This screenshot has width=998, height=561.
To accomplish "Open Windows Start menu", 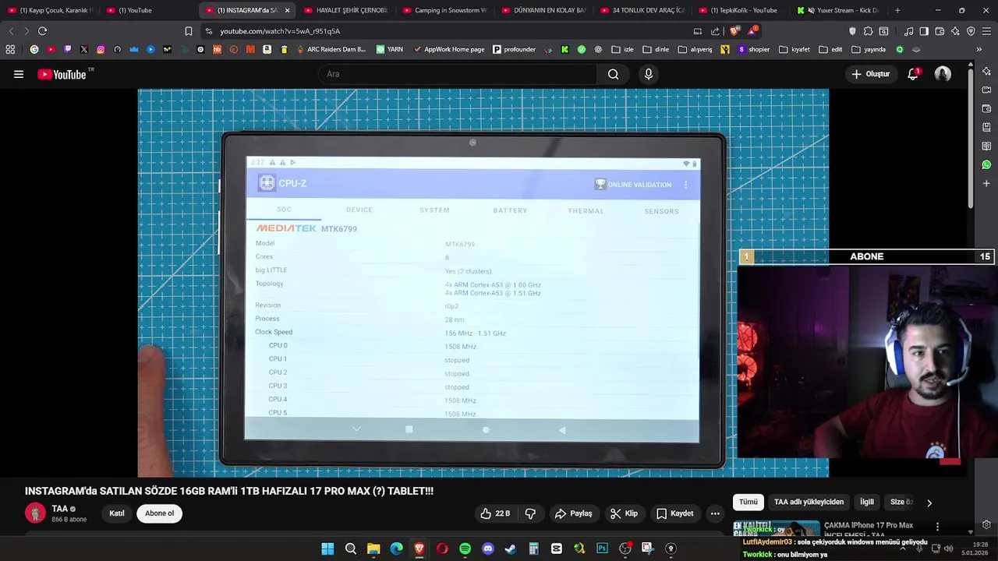I will point(327,549).
